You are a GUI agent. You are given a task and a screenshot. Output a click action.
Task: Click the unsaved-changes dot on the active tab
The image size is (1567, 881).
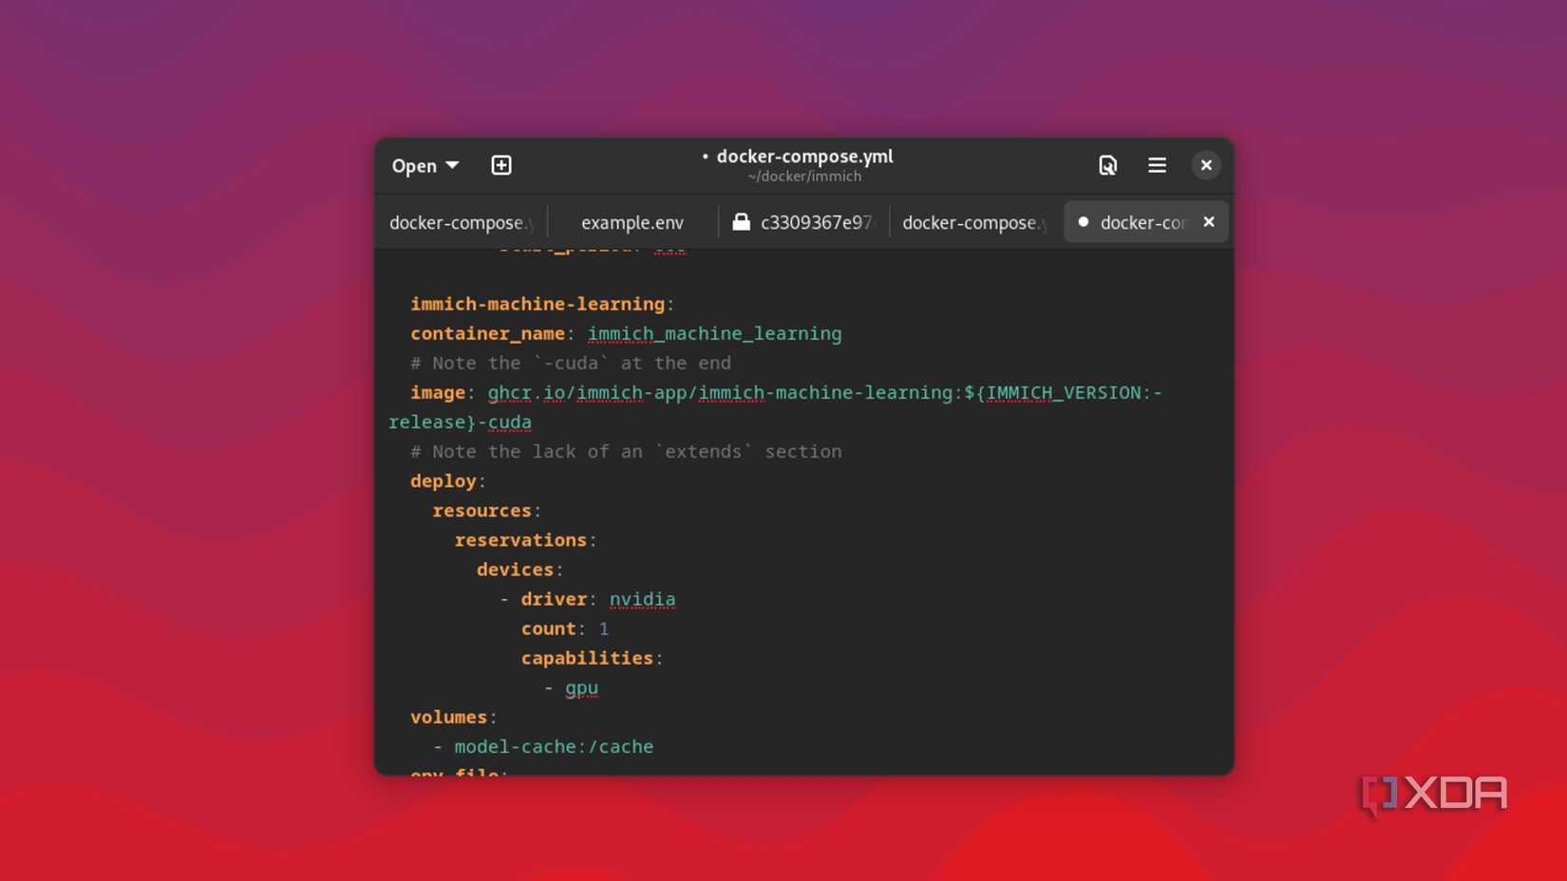[x=1084, y=222]
